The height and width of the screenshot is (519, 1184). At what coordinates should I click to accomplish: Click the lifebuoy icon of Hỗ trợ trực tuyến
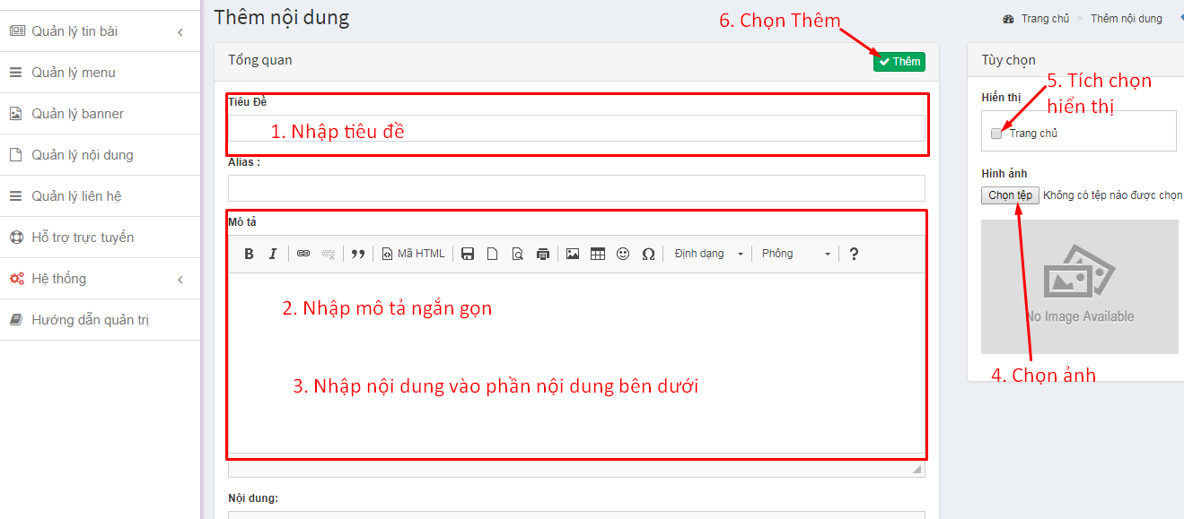16,238
